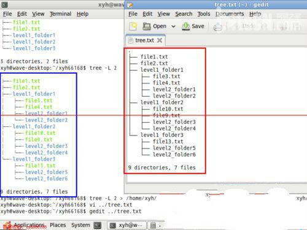Click the terminal launcher icon beside System

pyautogui.click(x=98, y=225)
